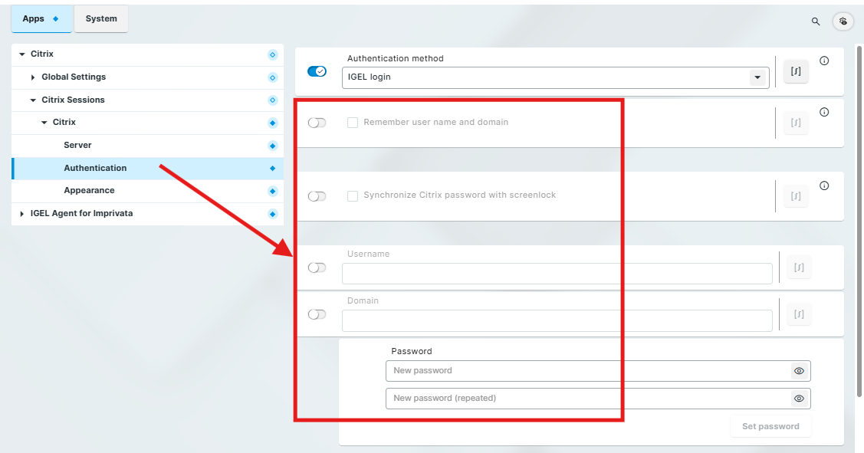This screenshot has height=453, width=864.
Task: Select the Apps tab
Action: pos(41,19)
